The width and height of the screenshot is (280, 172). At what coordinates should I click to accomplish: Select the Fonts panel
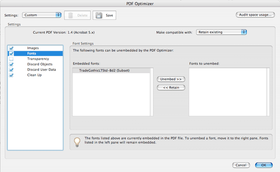[x=32, y=54]
